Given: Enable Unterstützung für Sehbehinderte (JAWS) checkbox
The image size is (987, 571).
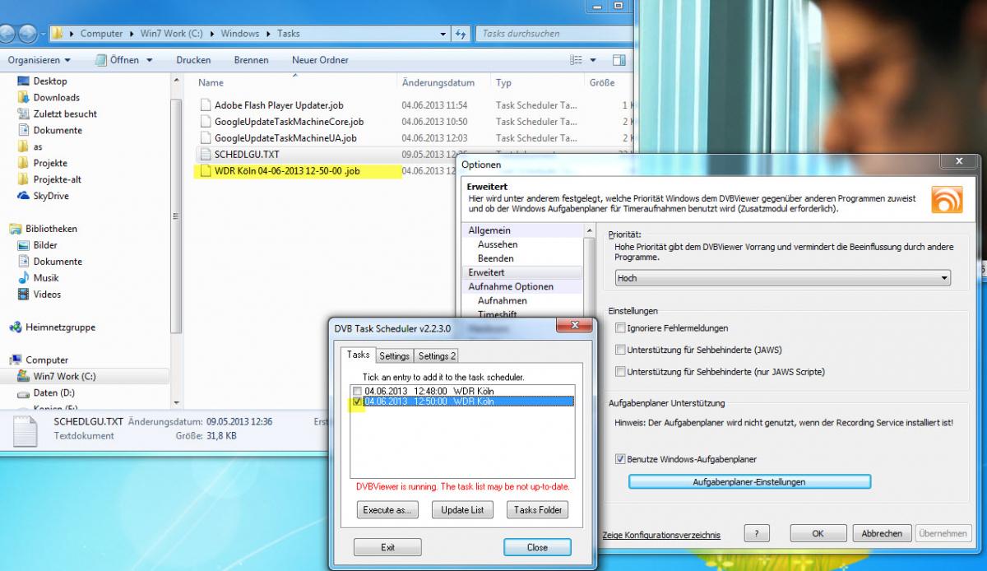Looking at the screenshot, I should tap(620, 350).
